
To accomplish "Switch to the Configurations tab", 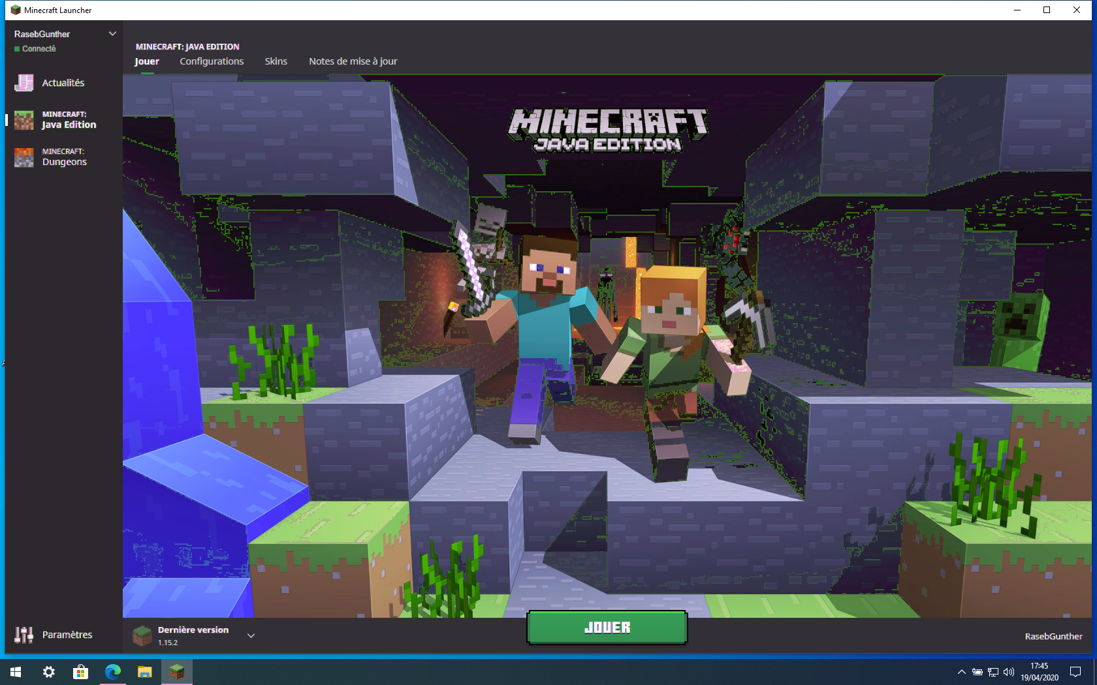I will click(212, 61).
